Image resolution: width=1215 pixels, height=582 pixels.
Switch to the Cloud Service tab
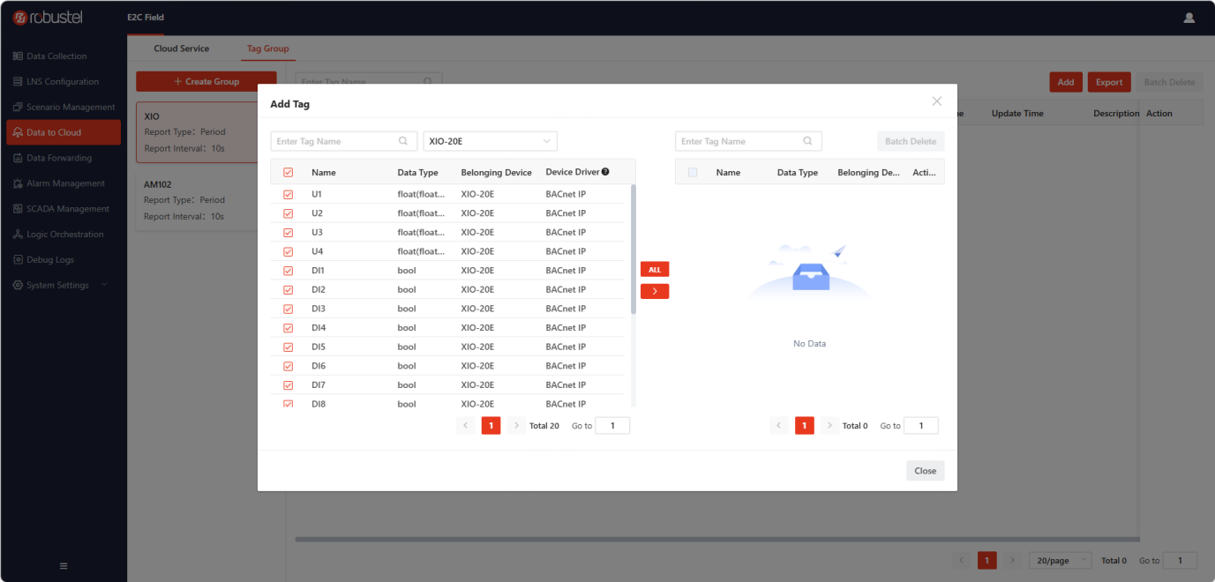click(x=182, y=48)
